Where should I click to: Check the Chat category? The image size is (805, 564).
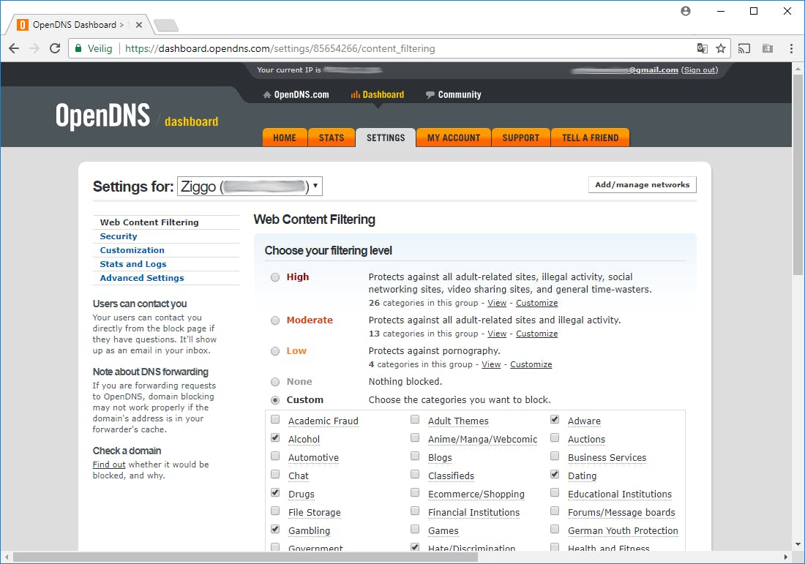[275, 474]
